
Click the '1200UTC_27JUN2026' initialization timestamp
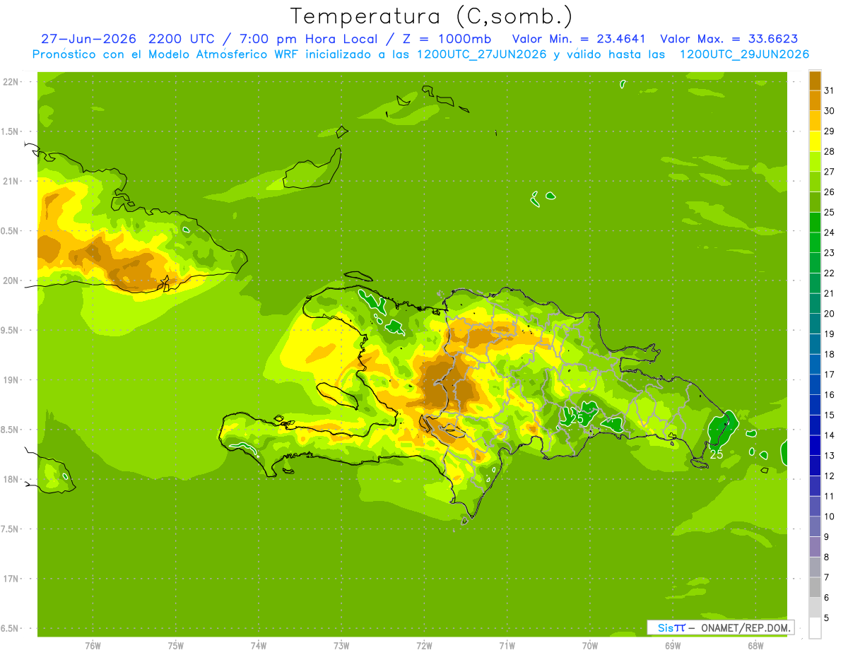(x=483, y=54)
